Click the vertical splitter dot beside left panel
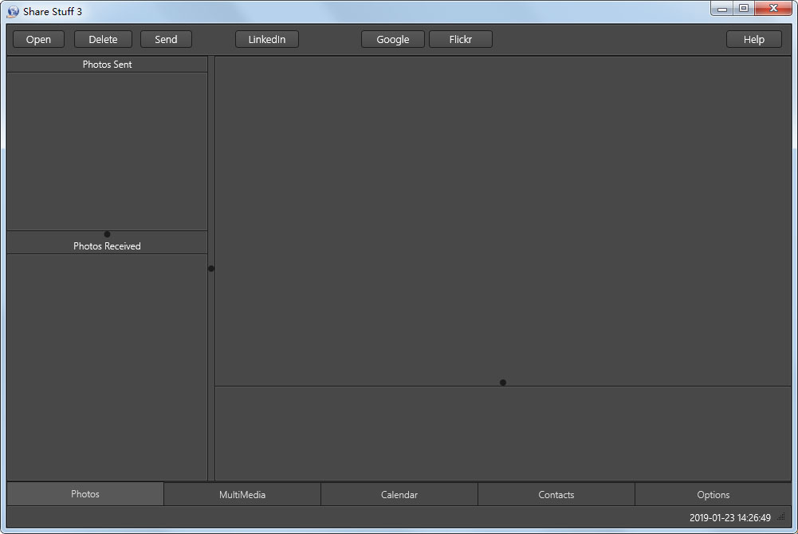The height and width of the screenshot is (534, 798). tap(211, 269)
